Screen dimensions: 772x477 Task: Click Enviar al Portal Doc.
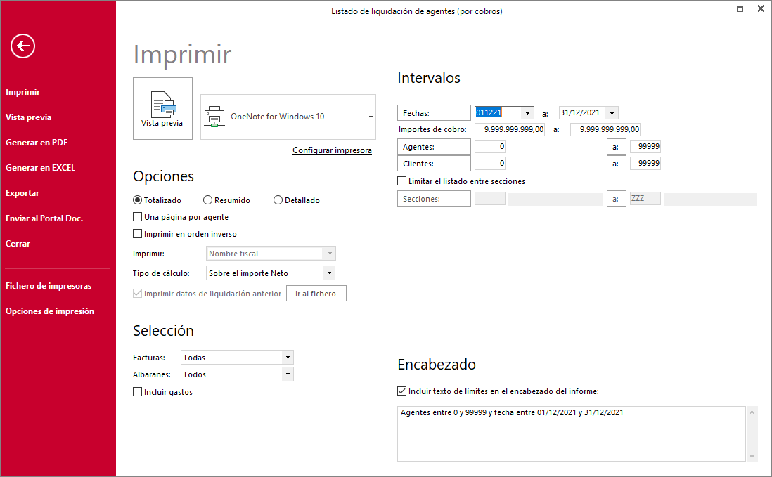44,218
